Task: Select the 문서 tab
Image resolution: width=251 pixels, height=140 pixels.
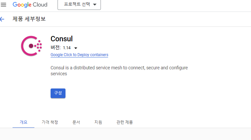Action: click(x=76, y=122)
